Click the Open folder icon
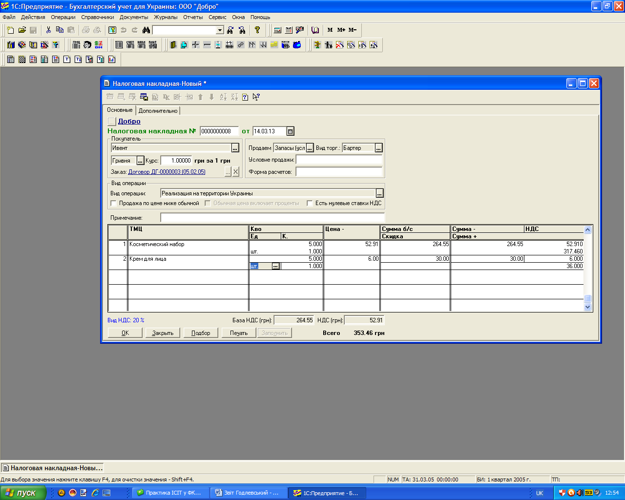The width and height of the screenshot is (625, 500). point(22,30)
